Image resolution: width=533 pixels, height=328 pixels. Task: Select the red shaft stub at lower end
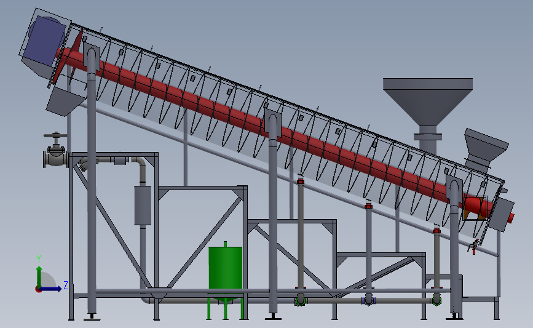511,218
